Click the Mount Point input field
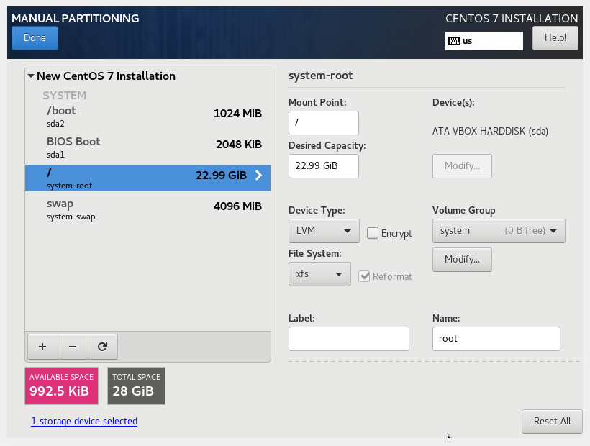The image size is (590, 446). 324,122
